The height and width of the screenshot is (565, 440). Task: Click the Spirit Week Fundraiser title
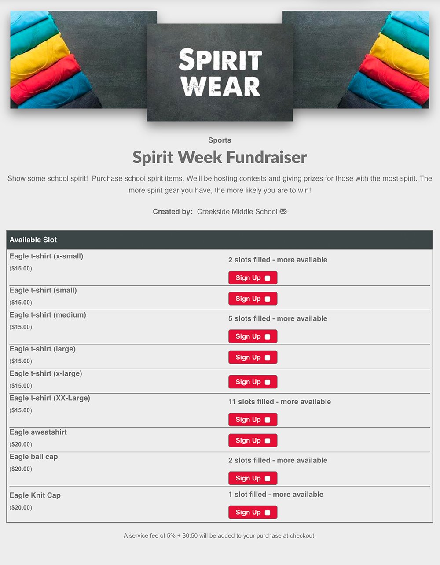pyautogui.click(x=220, y=158)
